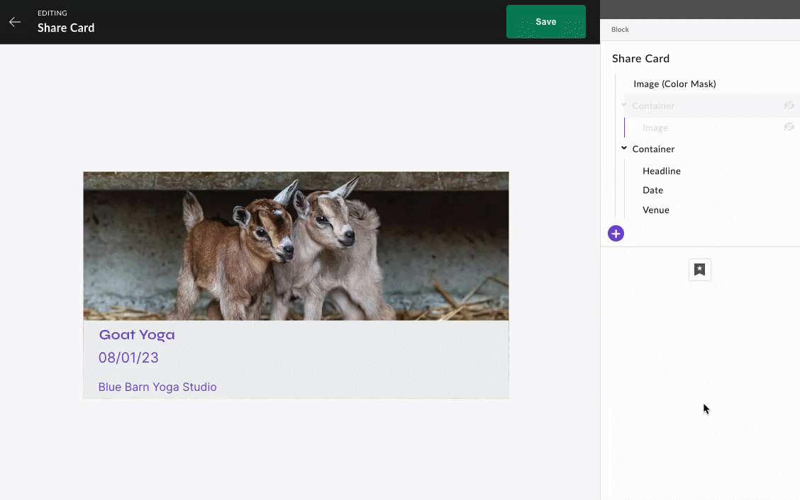Open the bookmark star icon
The image size is (800, 500).
(x=699, y=270)
